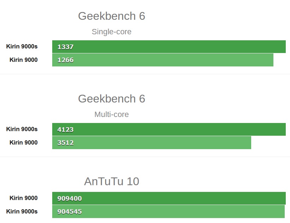
Task: Click the 904545 score value
Action: (x=70, y=212)
